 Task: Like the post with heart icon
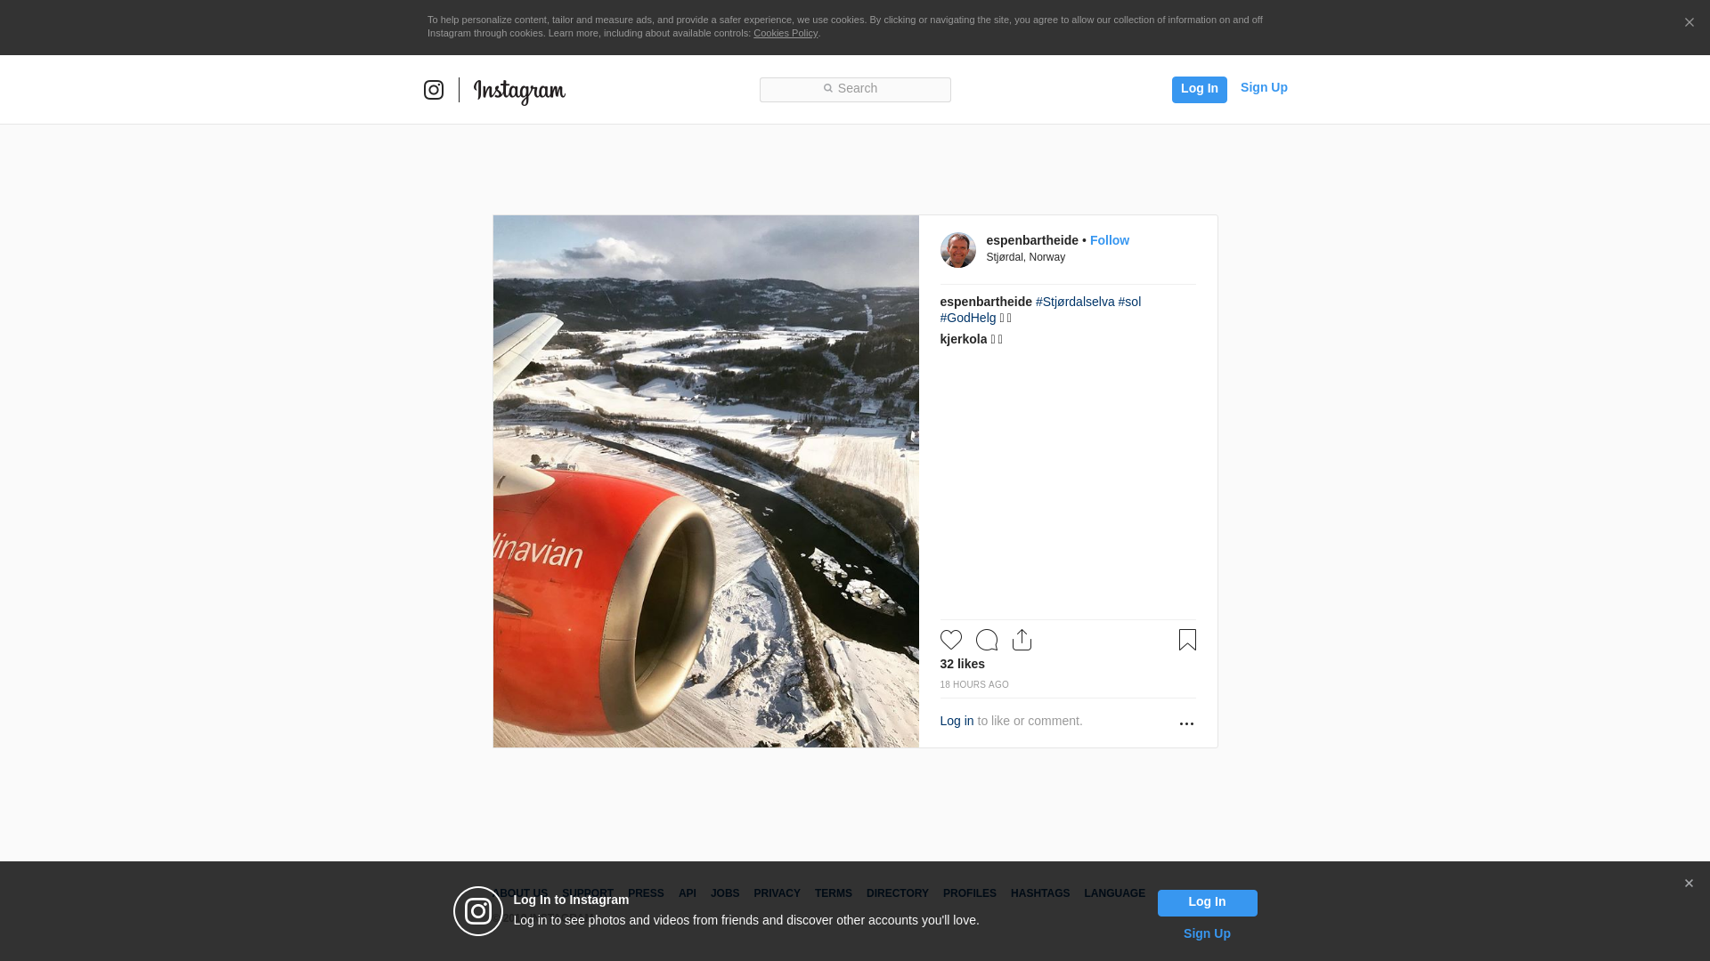pos(950,640)
